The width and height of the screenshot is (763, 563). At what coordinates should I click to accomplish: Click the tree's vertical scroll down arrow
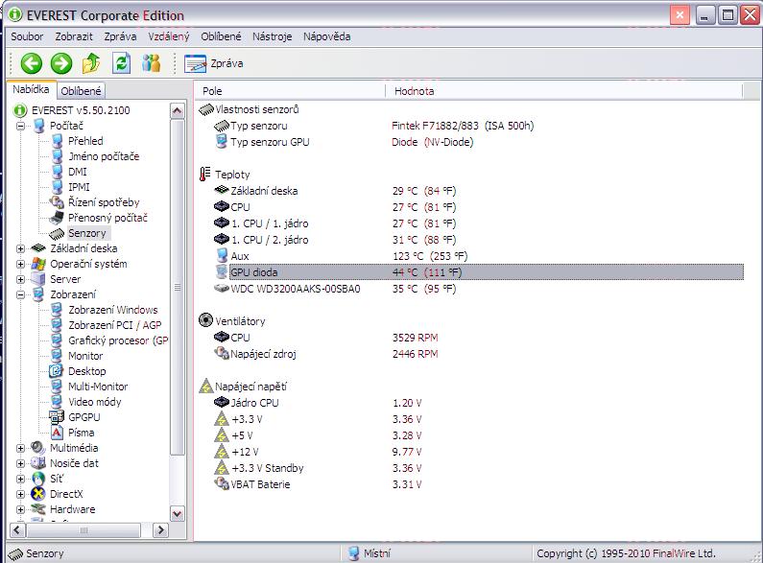click(x=178, y=513)
